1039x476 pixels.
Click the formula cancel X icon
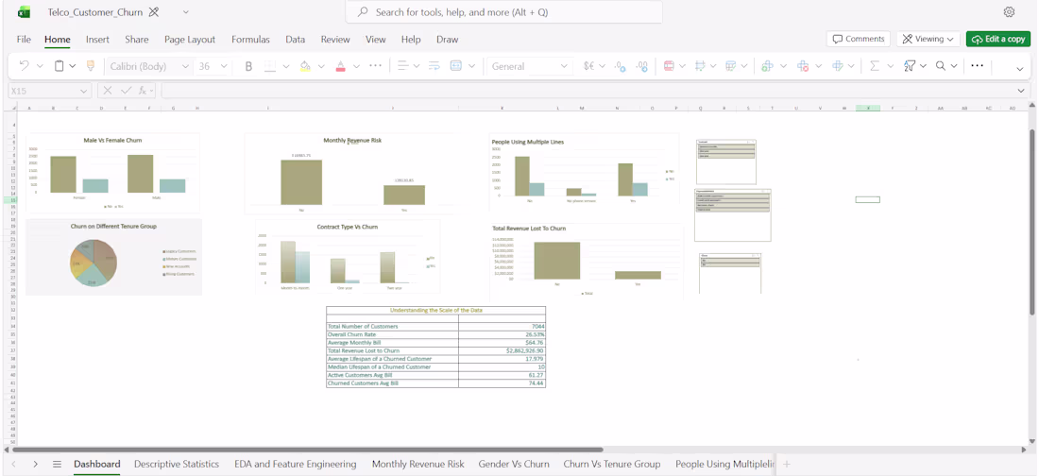[x=108, y=91]
